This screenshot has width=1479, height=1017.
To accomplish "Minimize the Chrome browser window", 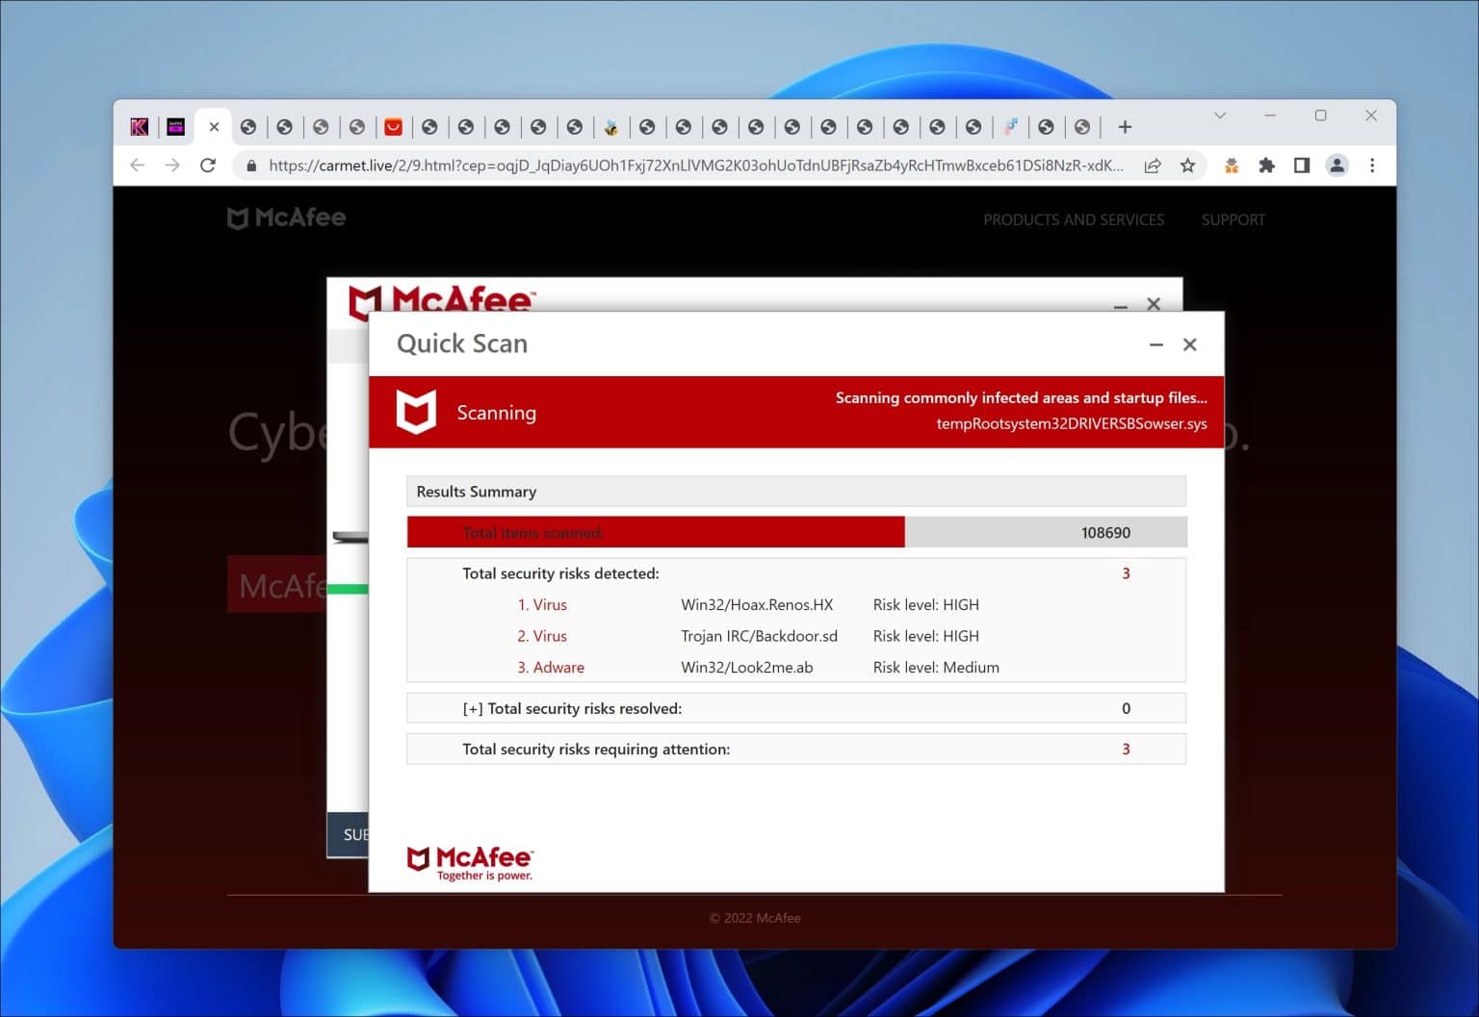I will pyautogui.click(x=1270, y=115).
